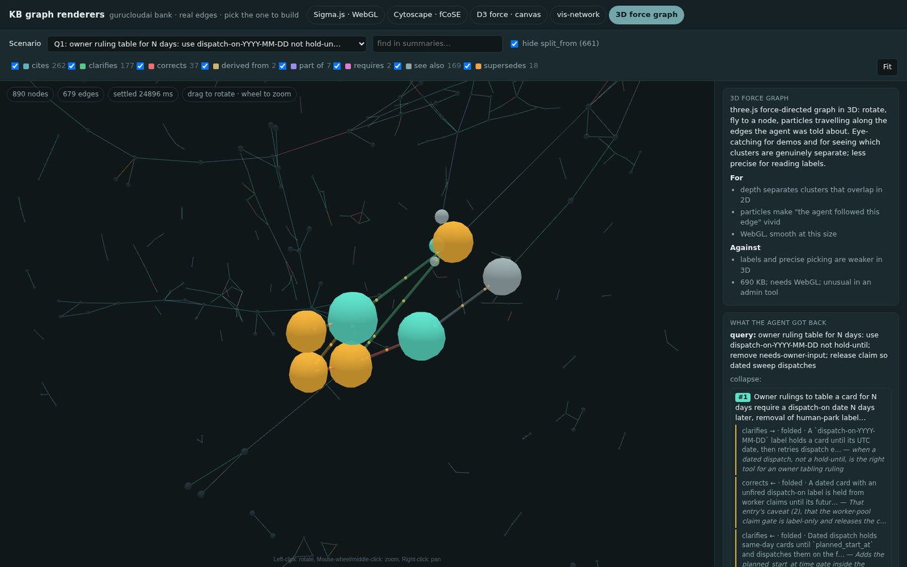Click the #1 result badge
Viewport: 907px width, 567px height.
742,397
